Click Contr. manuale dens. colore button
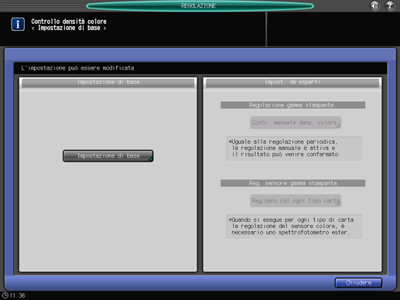This screenshot has height=300, width=400. (x=296, y=123)
